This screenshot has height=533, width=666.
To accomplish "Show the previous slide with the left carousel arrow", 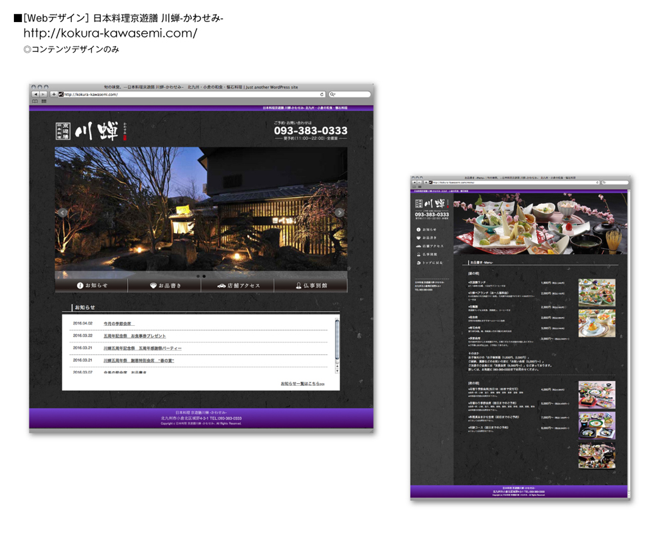I will [63, 213].
